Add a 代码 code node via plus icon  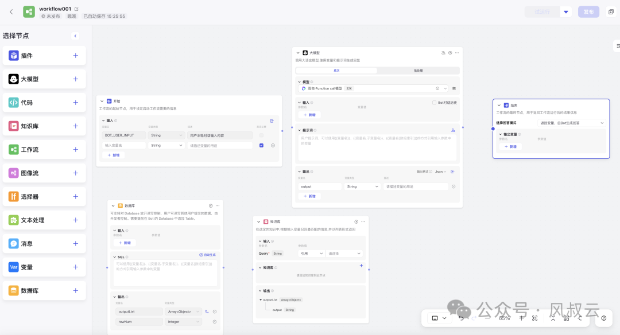(x=75, y=103)
